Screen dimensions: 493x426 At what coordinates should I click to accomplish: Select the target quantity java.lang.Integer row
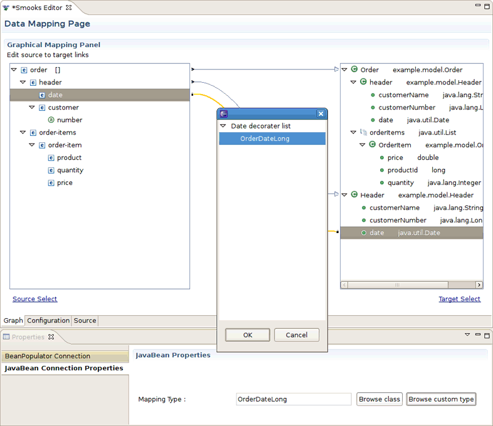coord(411,182)
